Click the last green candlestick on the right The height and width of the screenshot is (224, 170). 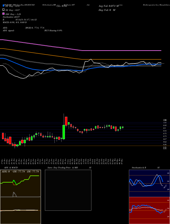[123, 127]
